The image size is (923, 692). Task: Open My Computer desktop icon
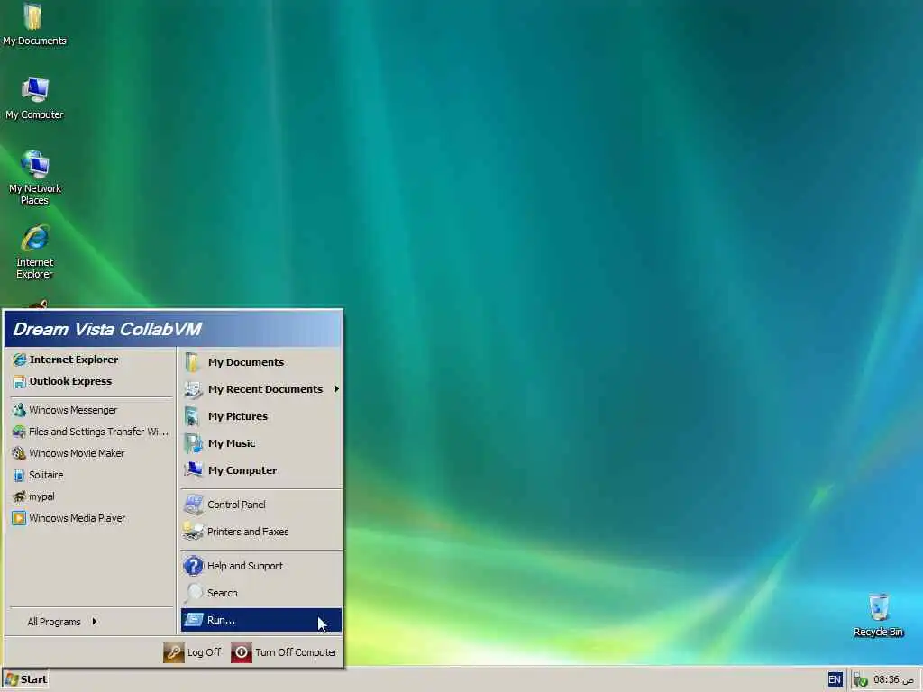coord(34,97)
